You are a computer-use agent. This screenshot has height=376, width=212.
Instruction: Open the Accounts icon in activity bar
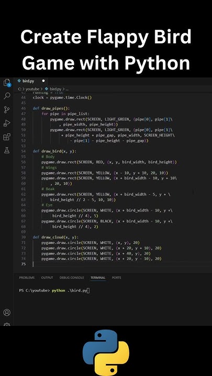7,312
